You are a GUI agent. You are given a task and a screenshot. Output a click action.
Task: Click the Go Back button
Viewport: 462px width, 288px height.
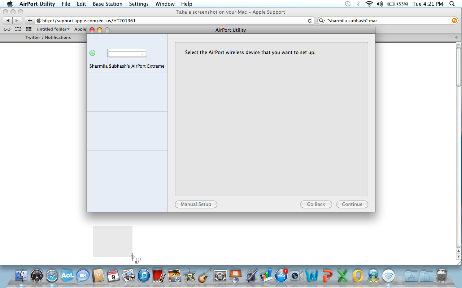coord(316,204)
